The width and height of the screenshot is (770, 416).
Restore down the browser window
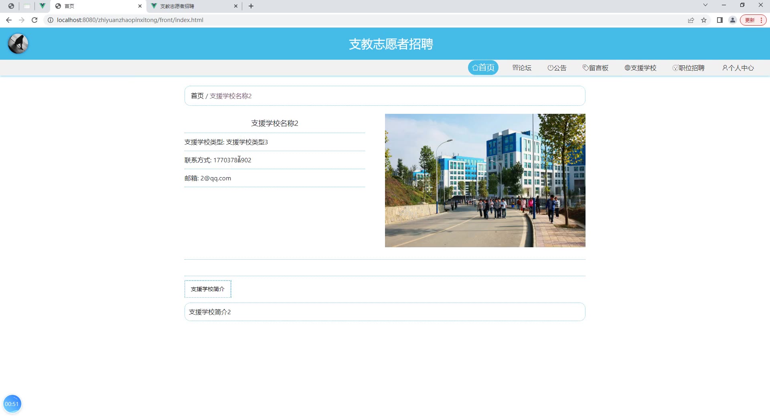click(x=742, y=5)
